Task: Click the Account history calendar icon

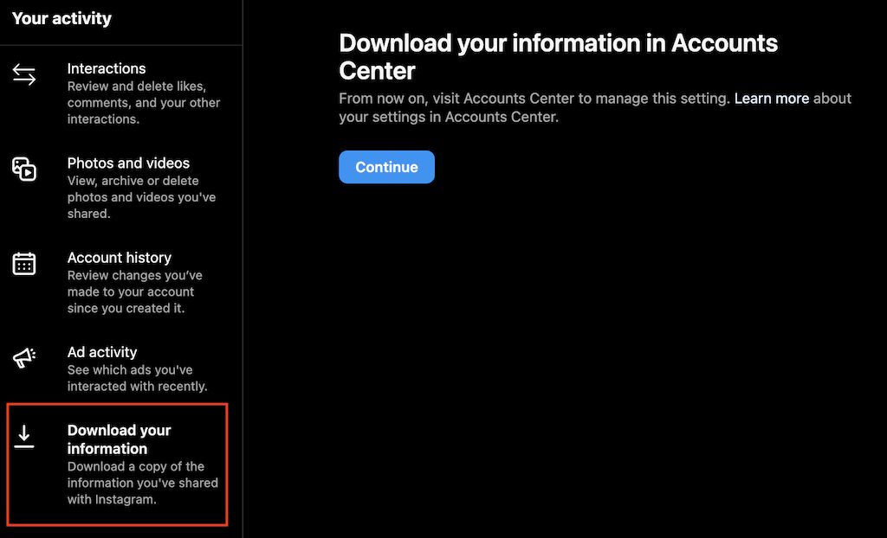Action: [24, 264]
